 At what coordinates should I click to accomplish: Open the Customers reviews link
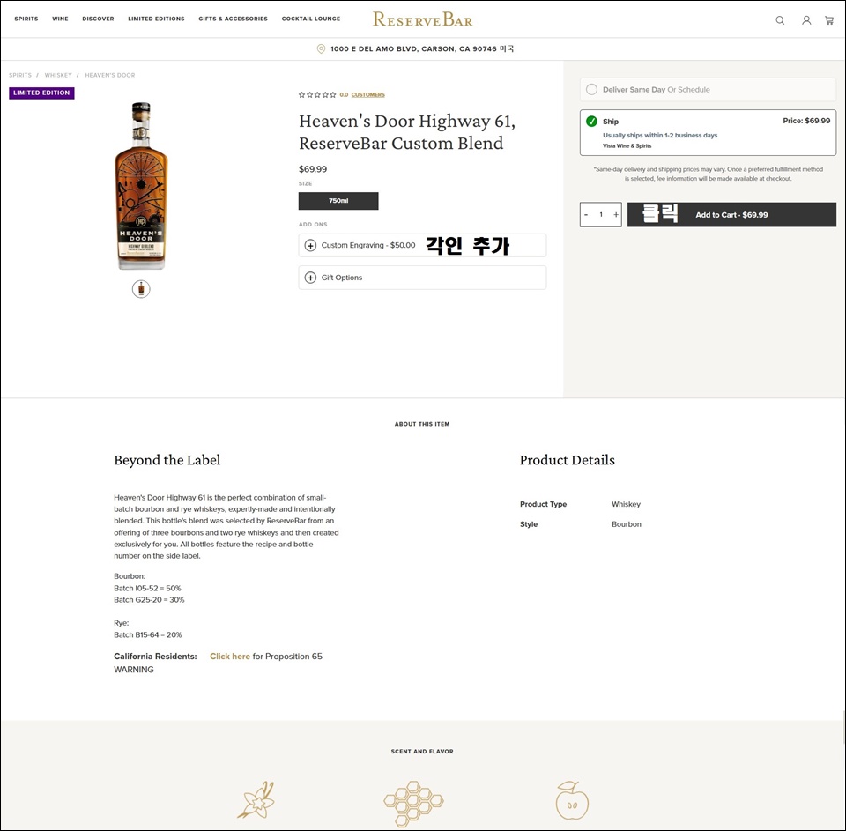pyautogui.click(x=368, y=95)
